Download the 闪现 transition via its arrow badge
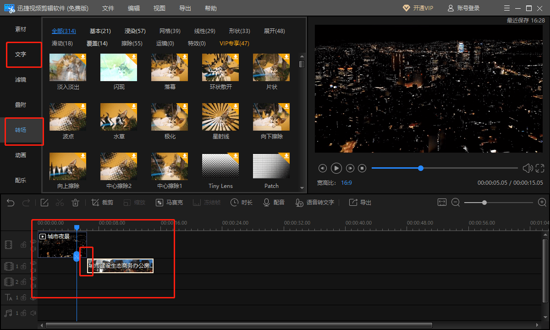 (133, 57)
